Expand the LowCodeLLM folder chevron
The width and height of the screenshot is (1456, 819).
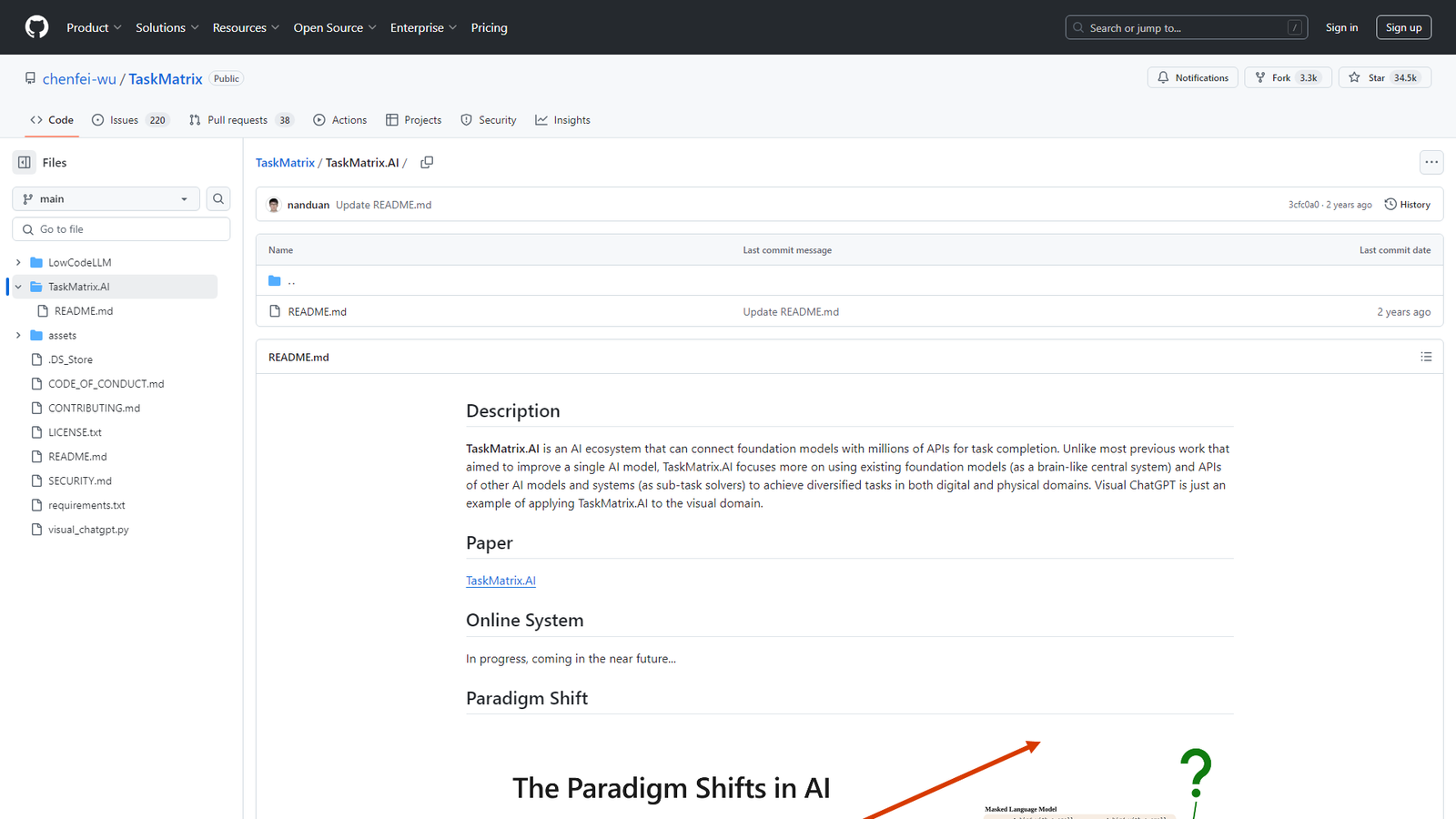(x=18, y=262)
